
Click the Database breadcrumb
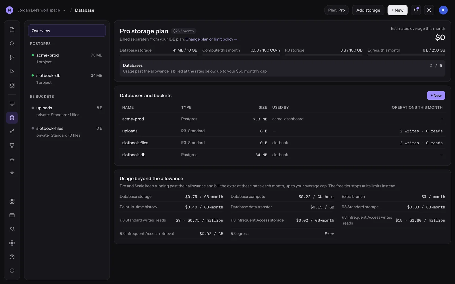click(84, 10)
